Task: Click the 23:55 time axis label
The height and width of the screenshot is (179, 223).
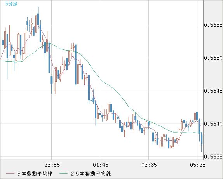Action: (x=52, y=165)
